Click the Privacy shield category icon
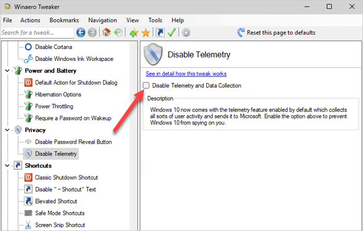The height and width of the screenshot is (231, 363). tap(18, 130)
